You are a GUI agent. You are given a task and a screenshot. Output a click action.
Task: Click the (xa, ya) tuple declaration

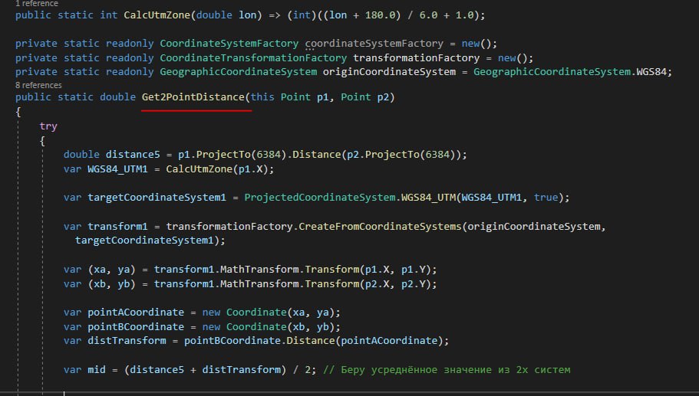click(x=111, y=270)
